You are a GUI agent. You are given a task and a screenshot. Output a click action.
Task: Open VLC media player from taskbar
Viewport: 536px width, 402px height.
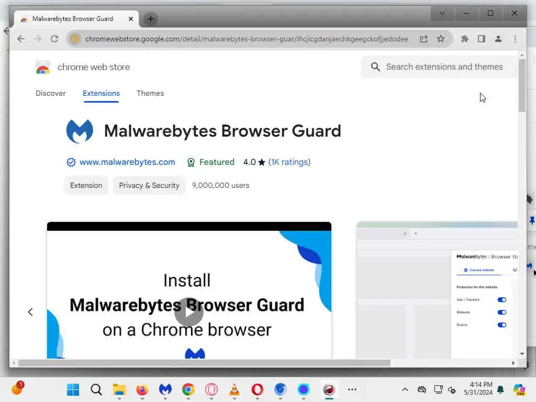click(234, 389)
